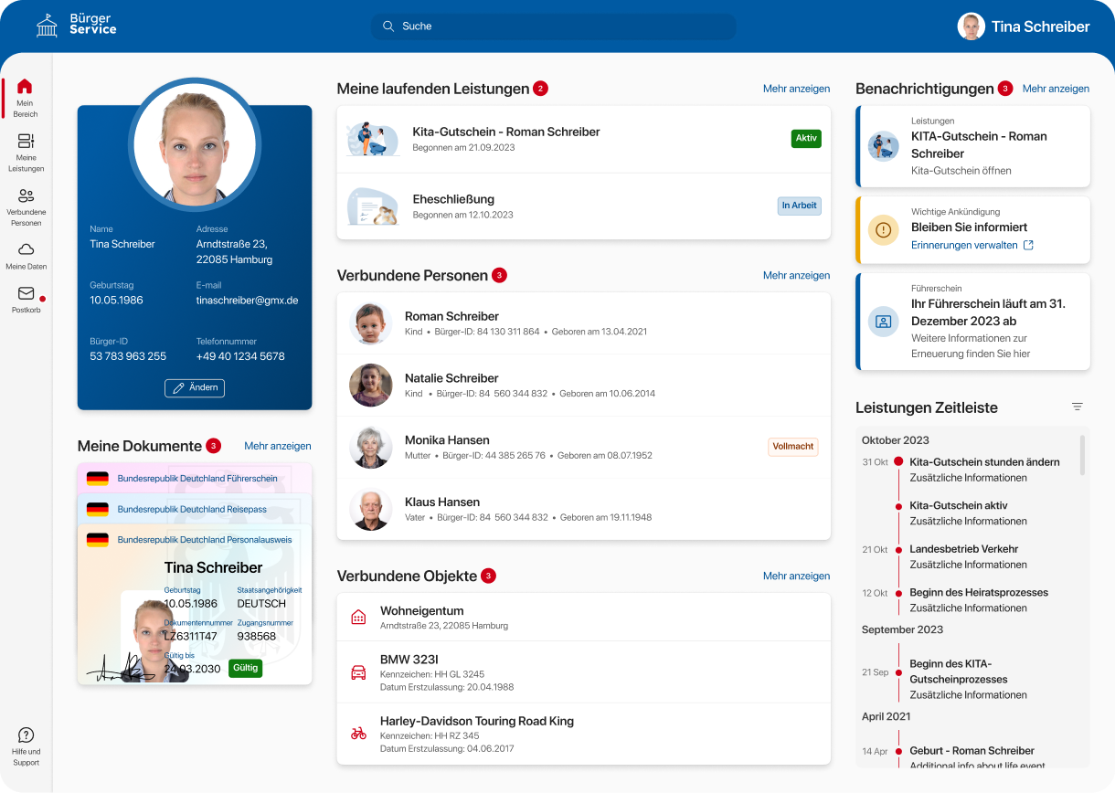Show more under Meine Dokumente

click(278, 446)
